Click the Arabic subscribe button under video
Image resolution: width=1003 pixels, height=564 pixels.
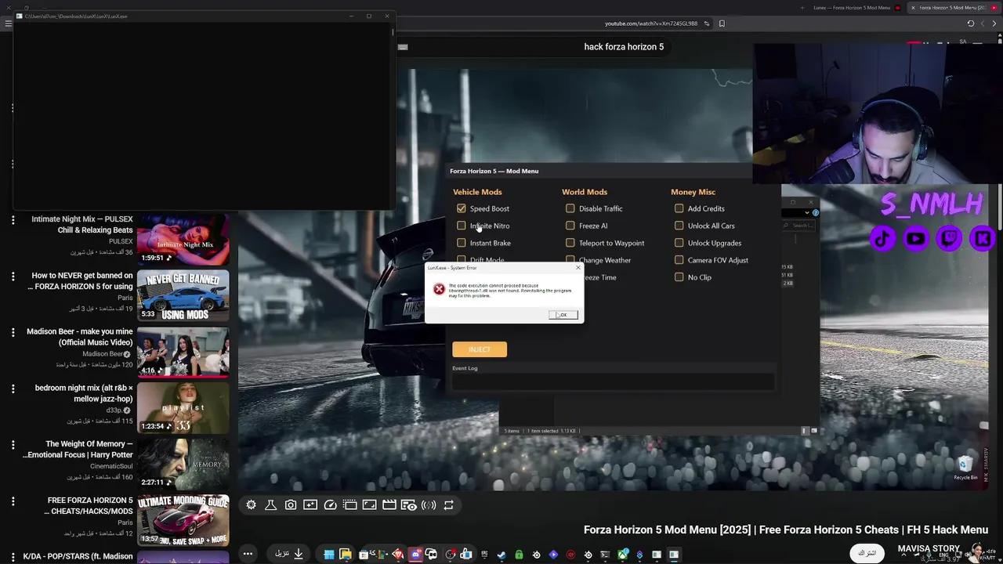[x=867, y=553]
